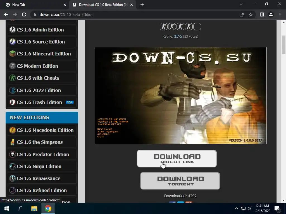Click the volume speaker tray icon
Viewport: 286px width, 214px height.
[x=249, y=208]
